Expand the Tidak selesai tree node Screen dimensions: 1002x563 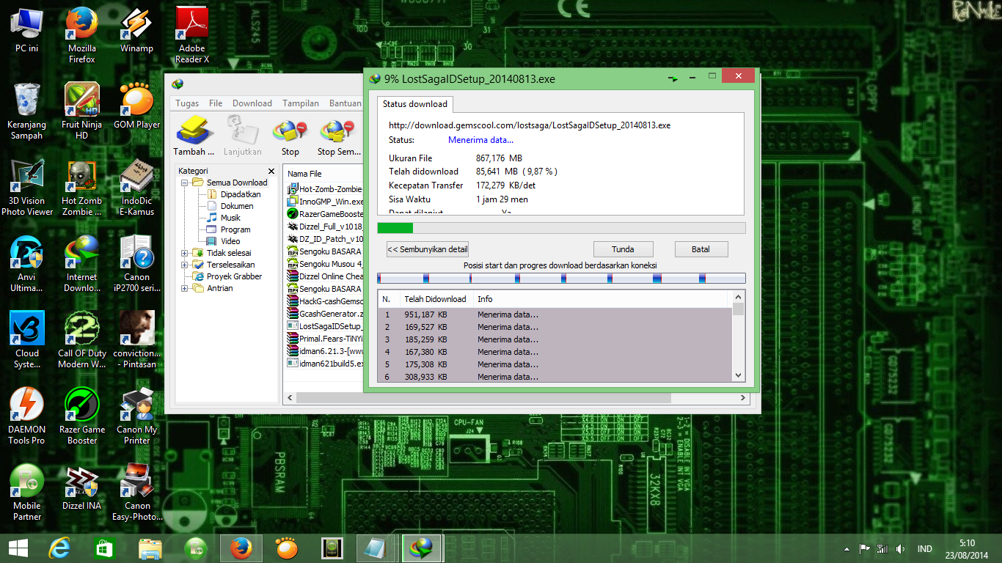pos(185,253)
